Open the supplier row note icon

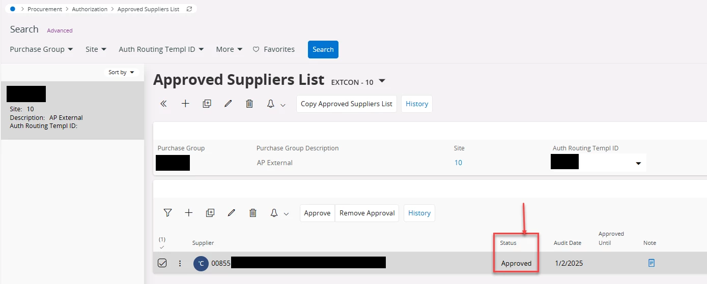[651, 263]
